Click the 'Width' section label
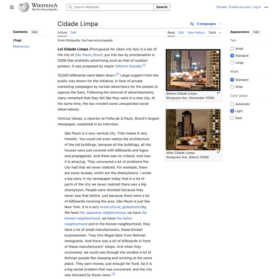The height and width of the screenshot is (279, 279). 234,71
